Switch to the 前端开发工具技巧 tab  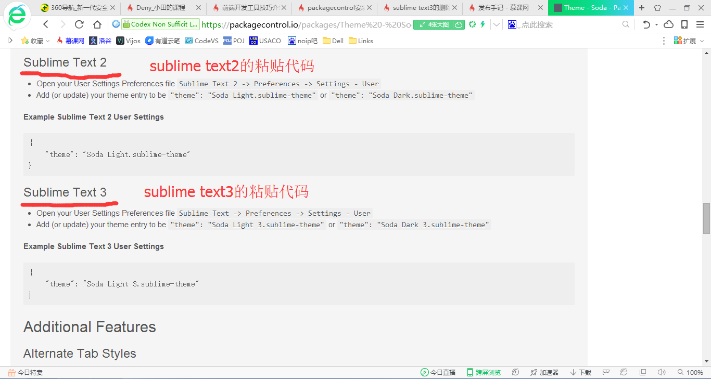click(249, 8)
